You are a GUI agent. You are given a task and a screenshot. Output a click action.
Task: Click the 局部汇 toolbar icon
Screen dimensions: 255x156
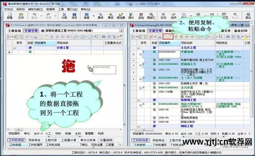click(x=151, y=16)
